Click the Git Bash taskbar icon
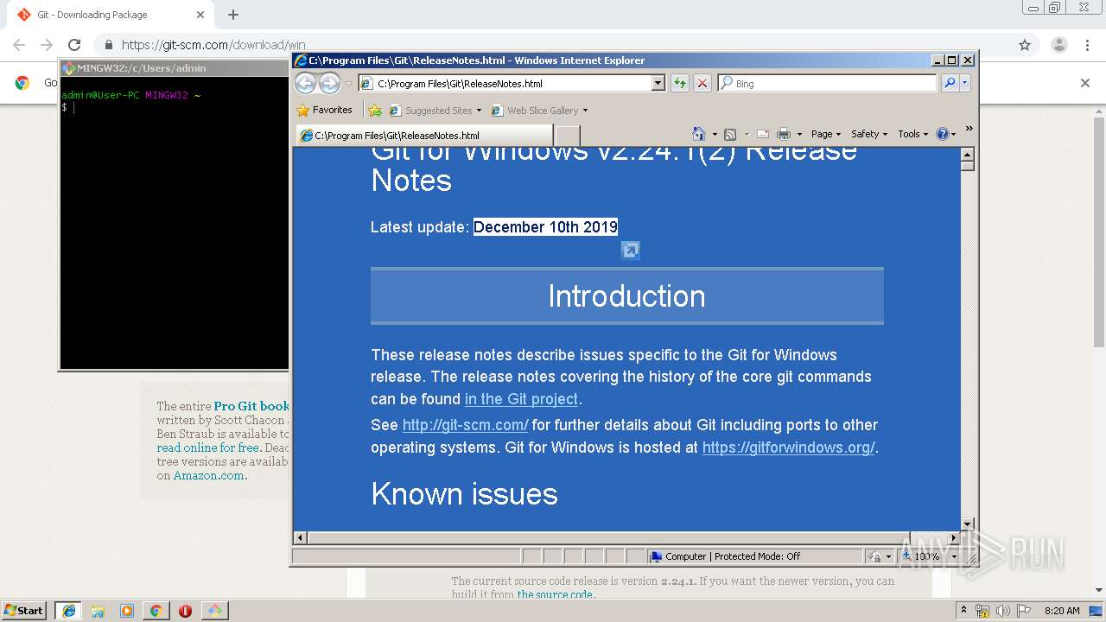The image size is (1106, 622). (x=214, y=611)
